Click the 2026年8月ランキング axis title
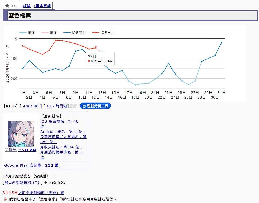Image resolution: width=259 pixels, height=203 pixels. (x=7, y=63)
